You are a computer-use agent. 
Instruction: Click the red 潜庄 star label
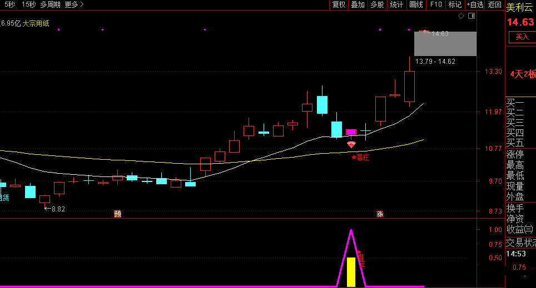[360, 158]
